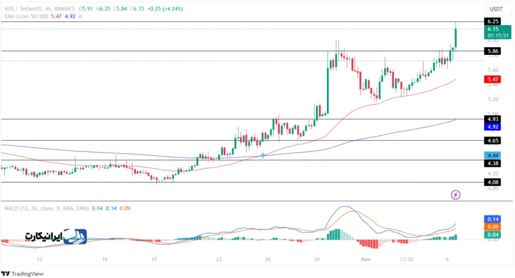
Task: Click the 5.20 price scale value
Action: tap(493, 99)
